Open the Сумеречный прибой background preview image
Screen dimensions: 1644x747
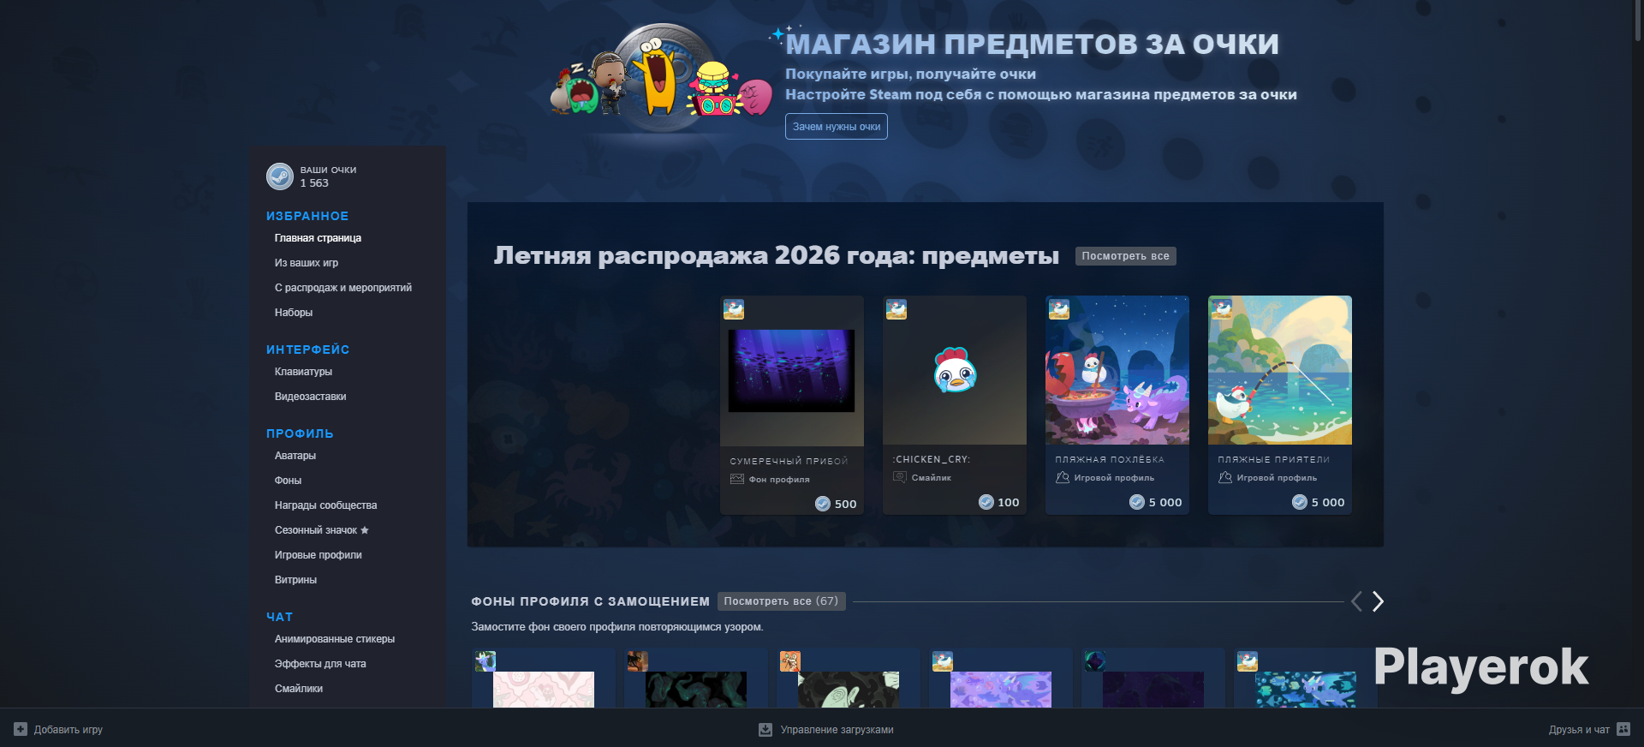(791, 371)
